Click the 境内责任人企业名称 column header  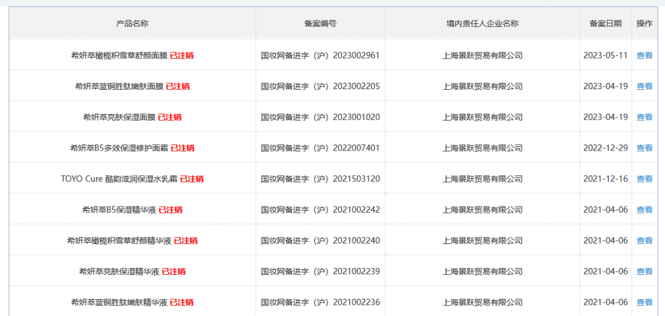482,24
